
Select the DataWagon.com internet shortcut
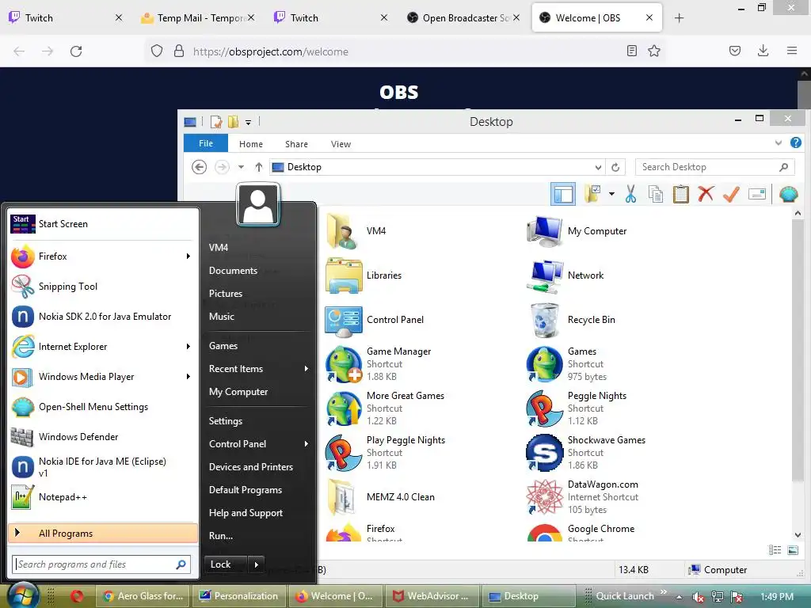coord(583,497)
